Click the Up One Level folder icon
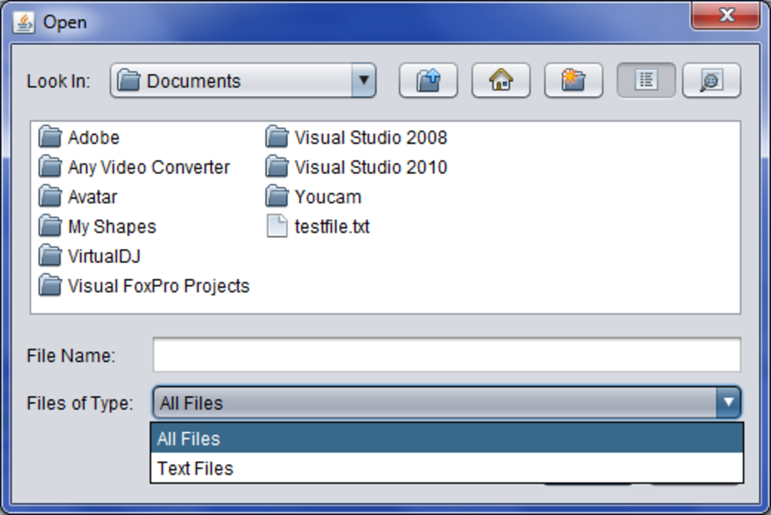This screenshot has height=515, width=771. [428, 81]
